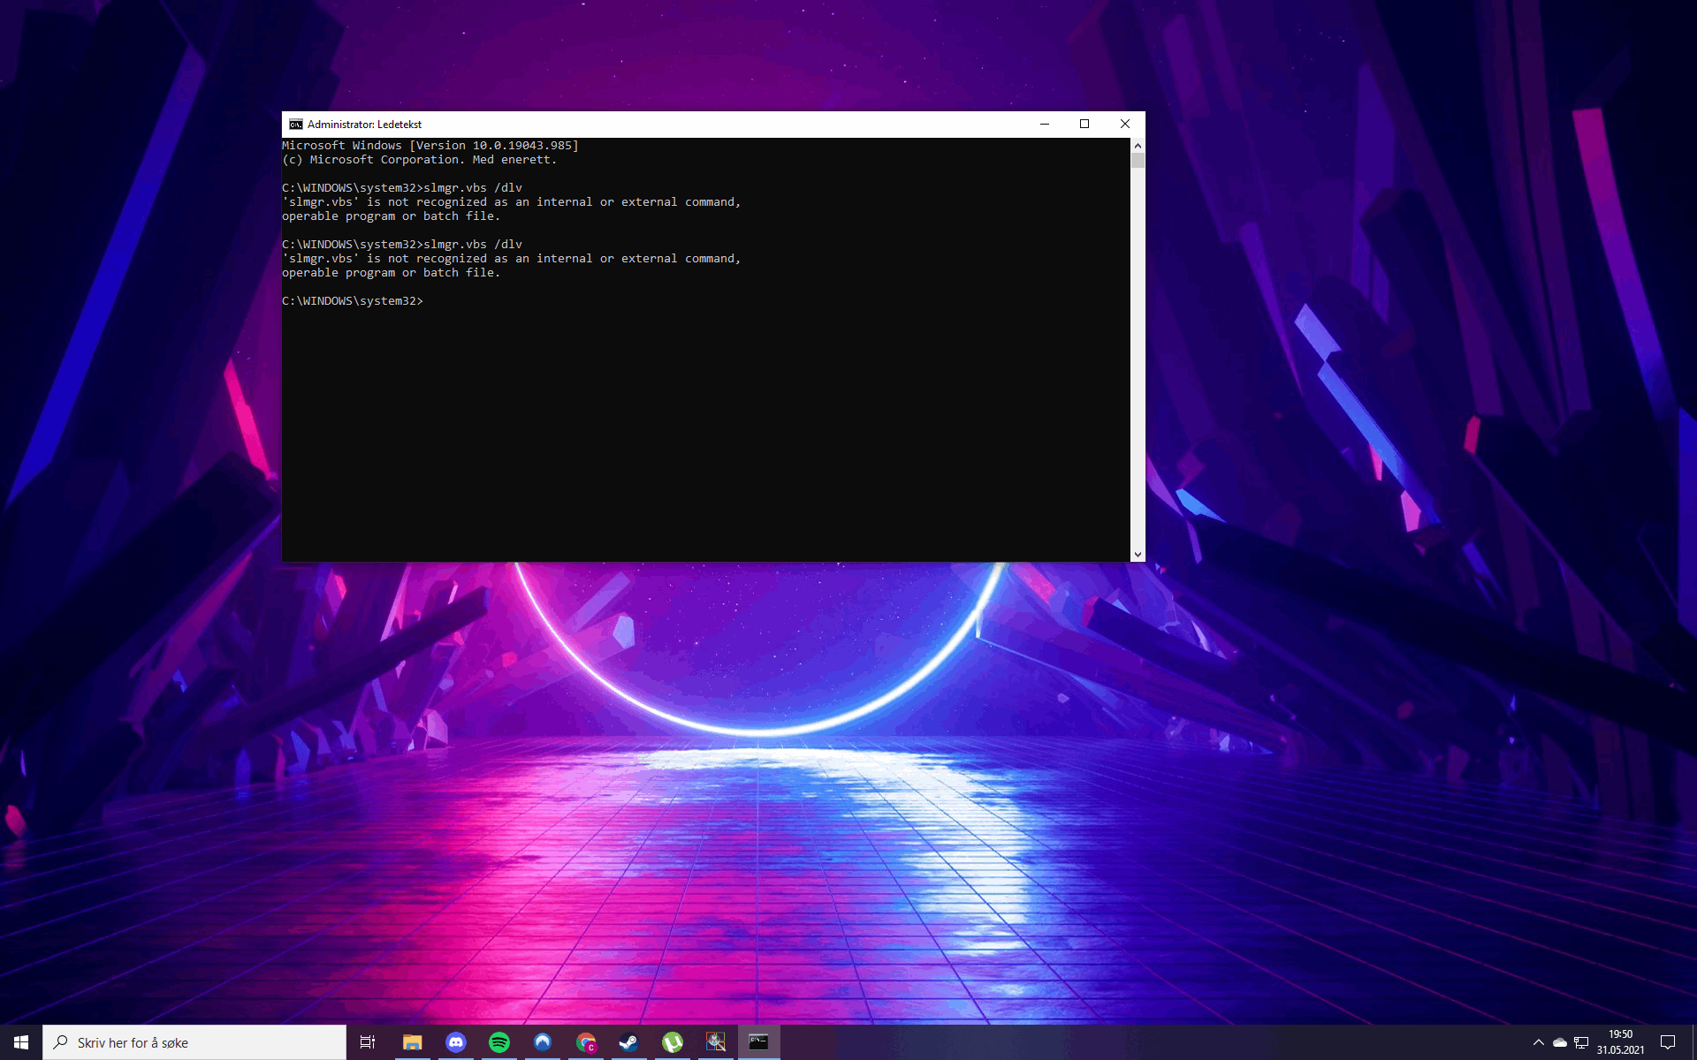Open Steam from the taskbar

coord(628,1042)
